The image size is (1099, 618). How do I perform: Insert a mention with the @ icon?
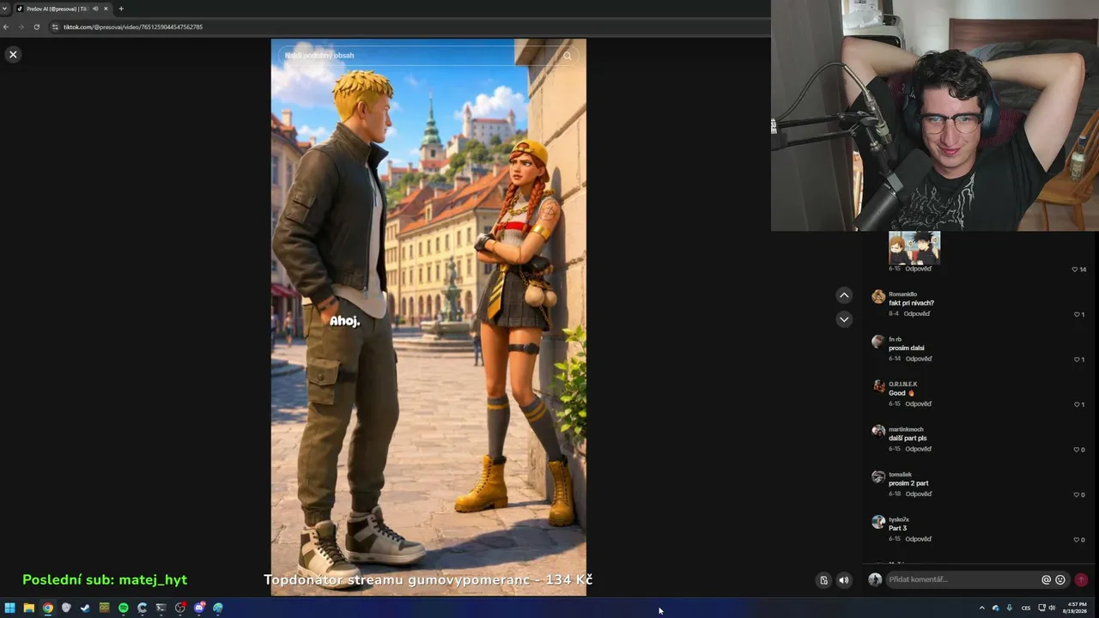click(1046, 579)
